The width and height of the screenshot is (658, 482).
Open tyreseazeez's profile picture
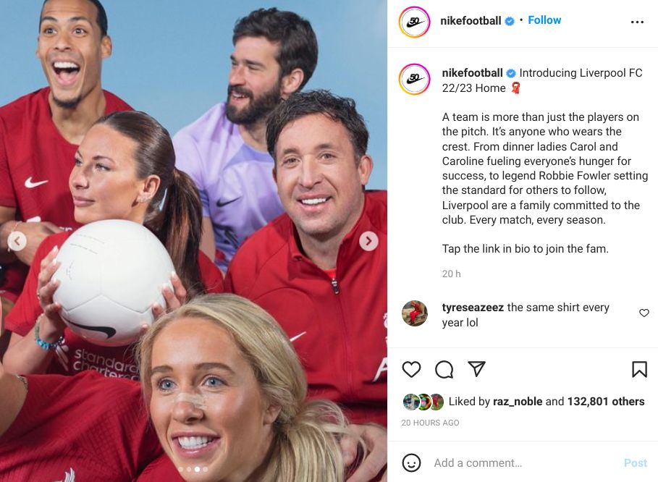415,313
